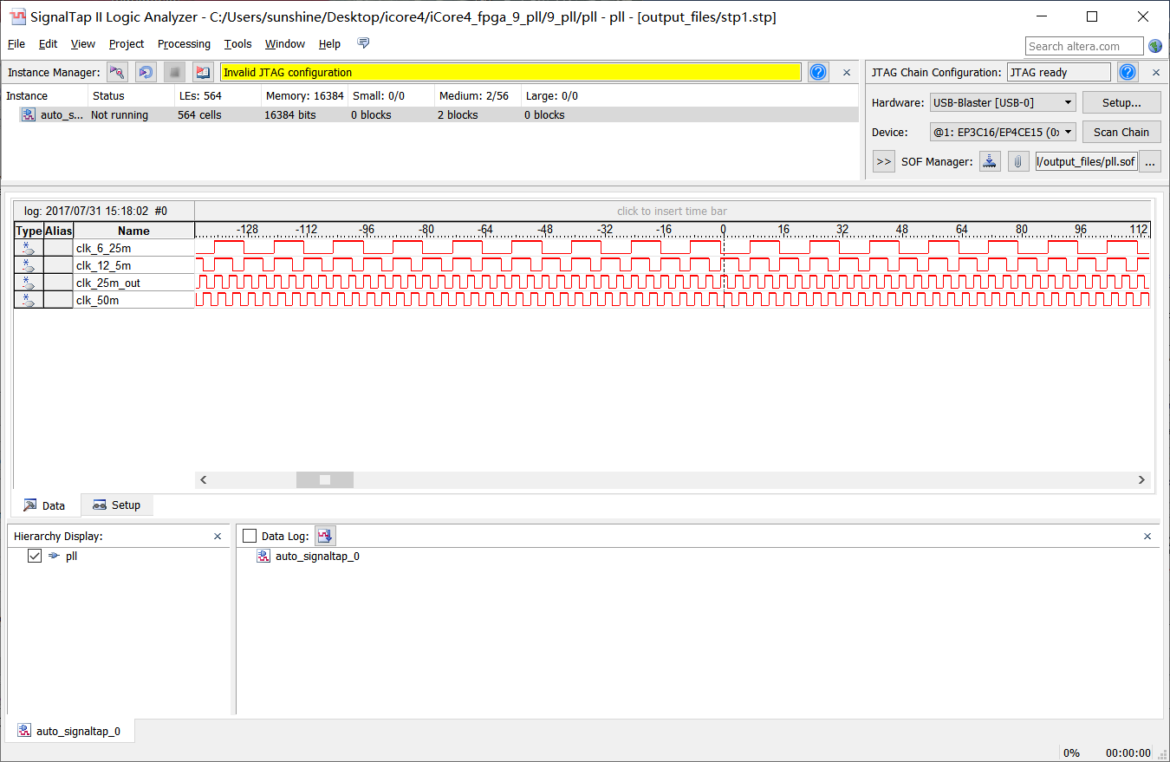The image size is (1170, 762).
Task: Click the >> expander beside SOF Manager
Action: (x=883, y=161)
